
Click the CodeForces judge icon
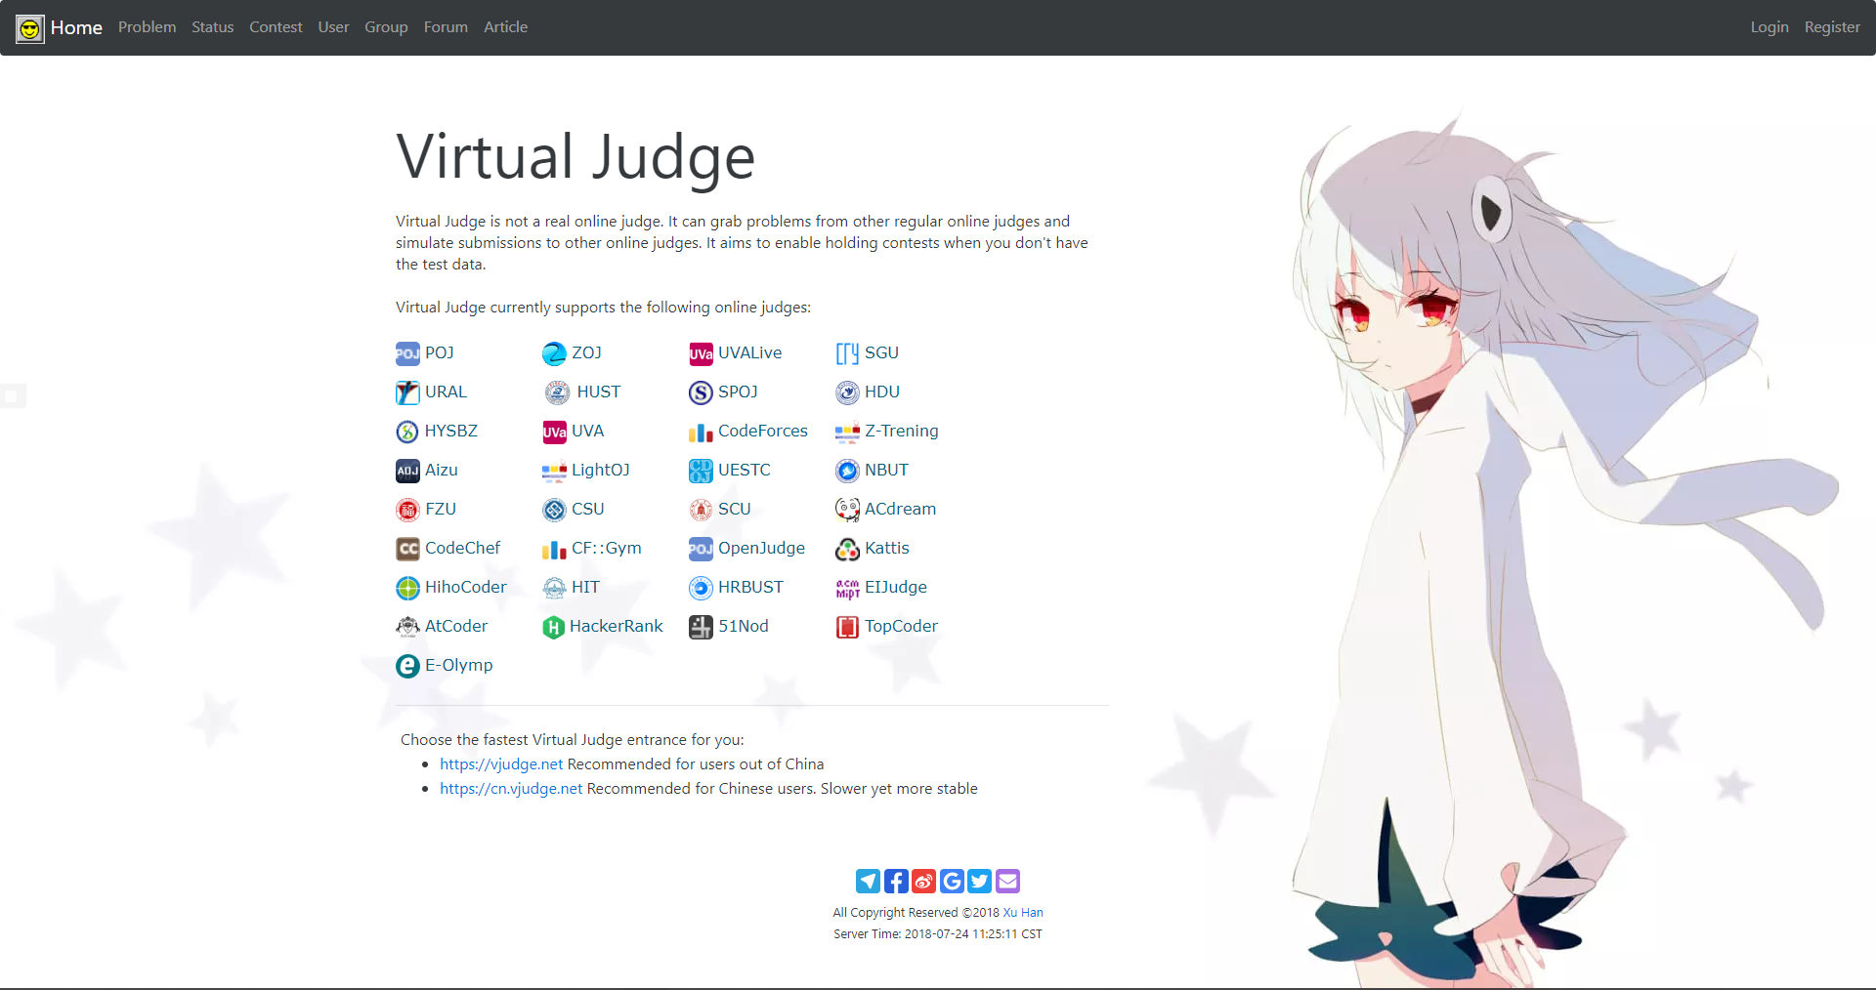point(701,432)
